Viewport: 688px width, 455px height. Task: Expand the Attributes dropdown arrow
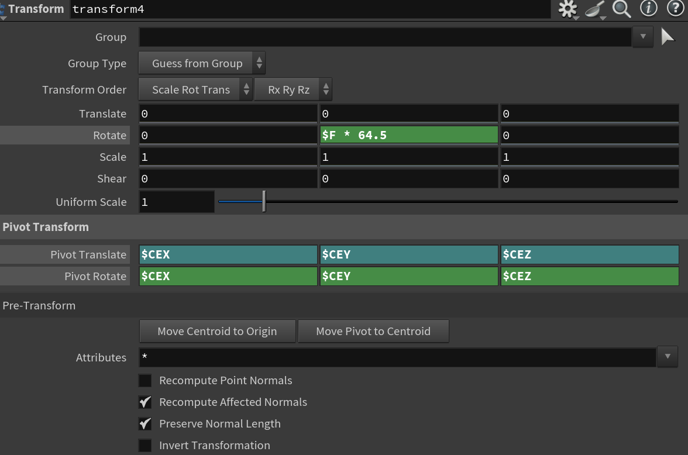668,356
